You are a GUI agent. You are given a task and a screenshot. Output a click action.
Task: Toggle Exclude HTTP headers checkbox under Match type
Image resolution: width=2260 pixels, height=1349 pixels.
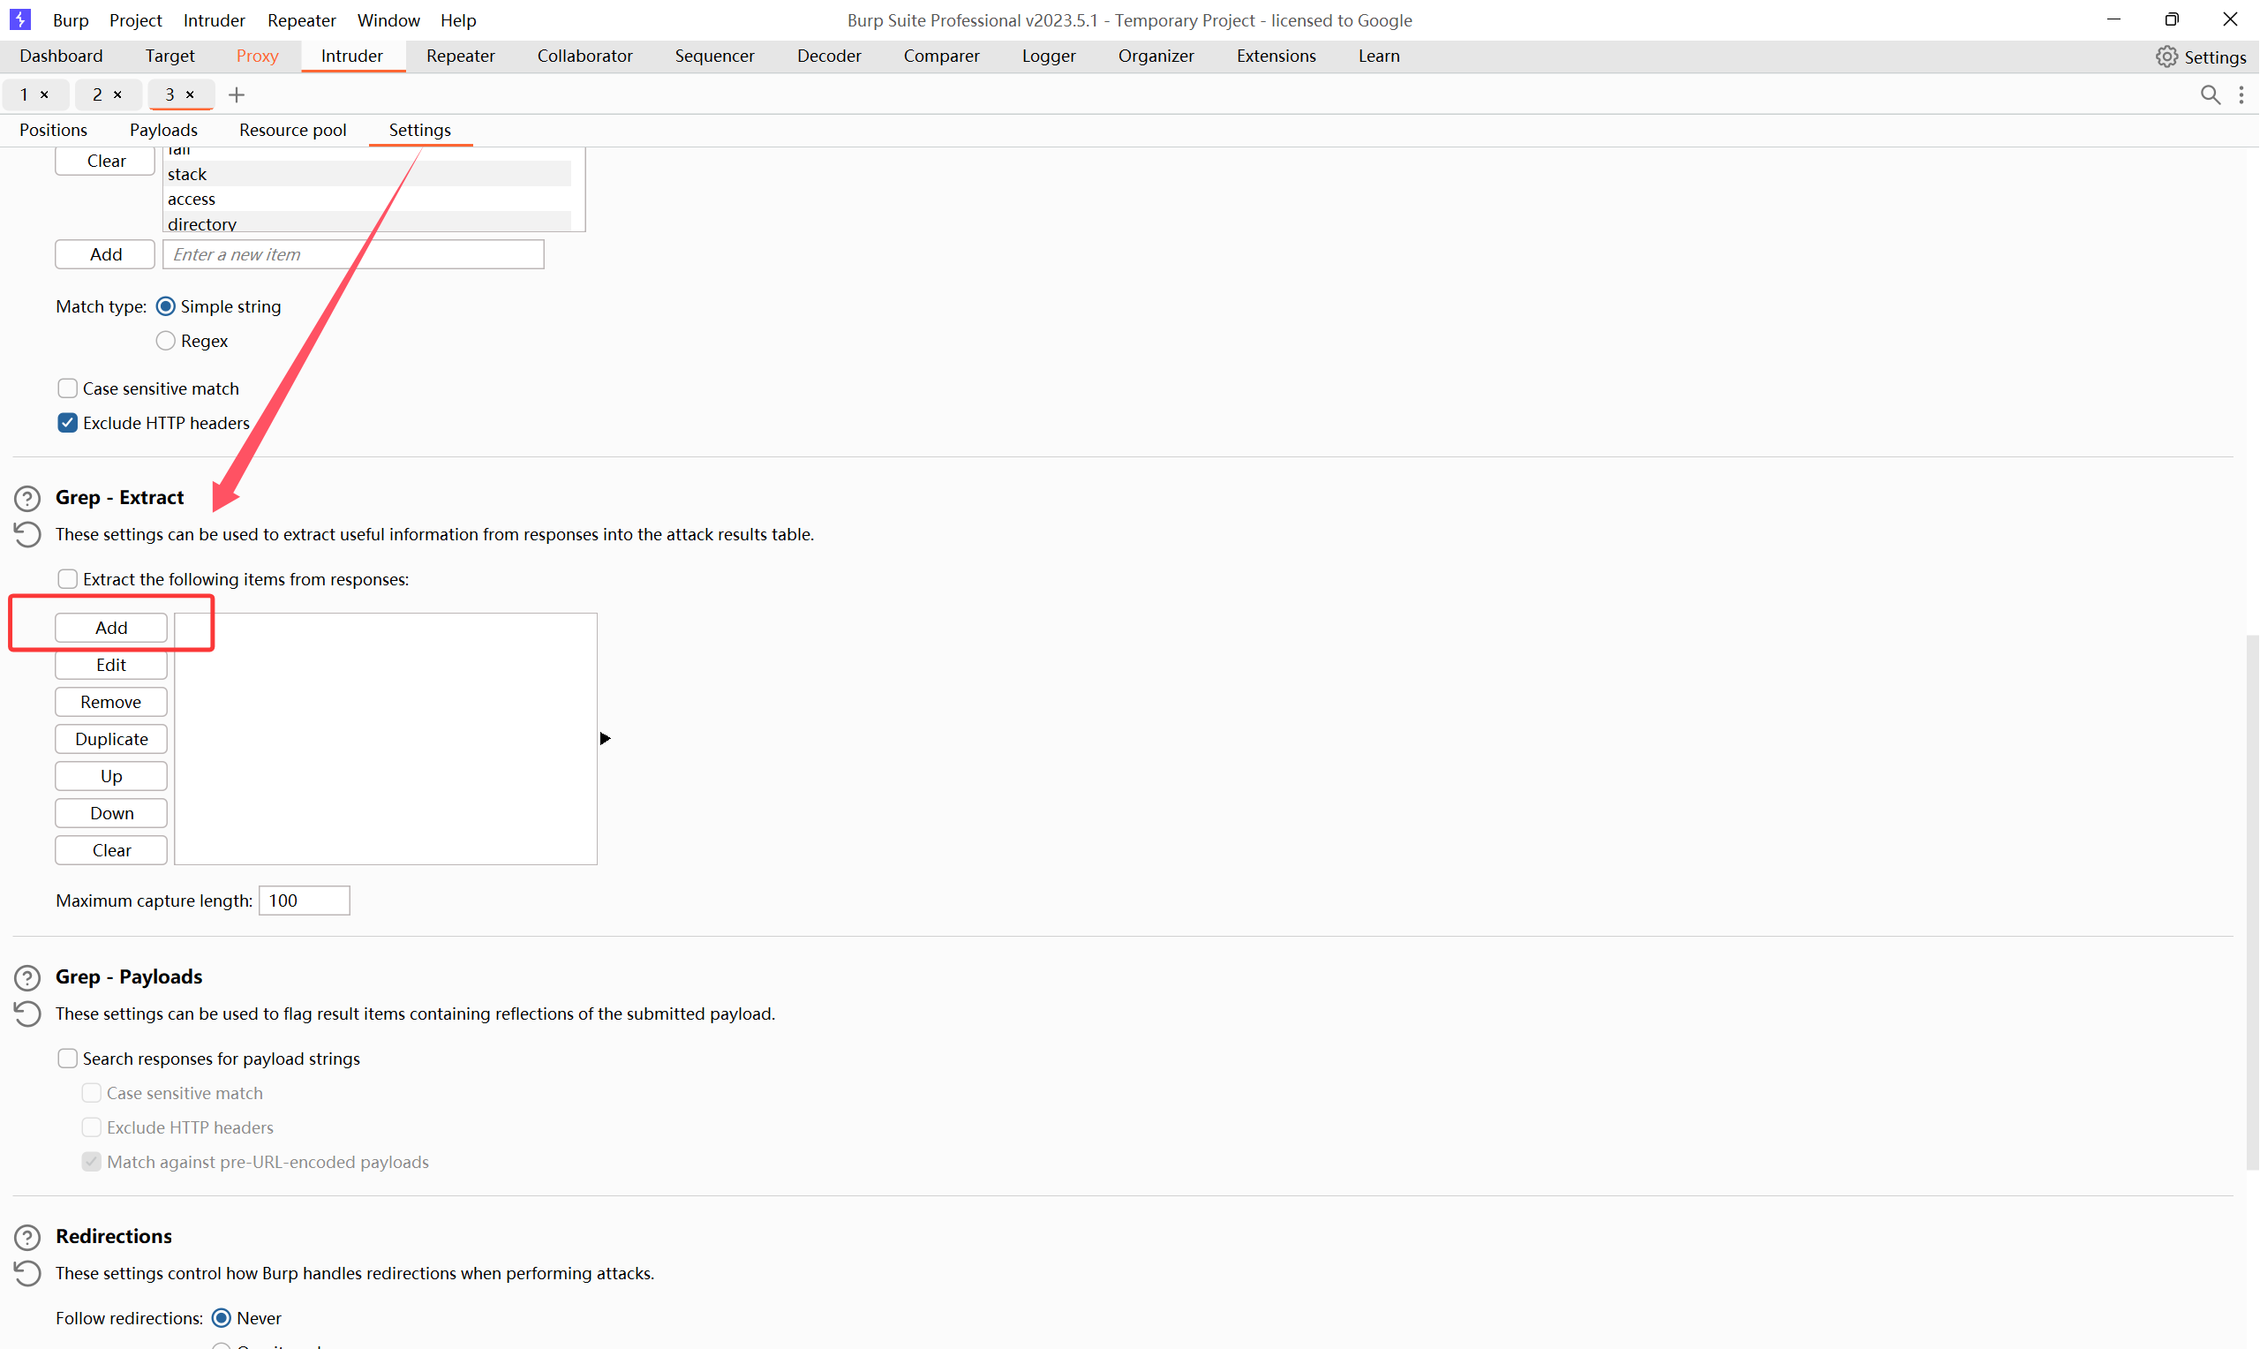pos(67,423)
